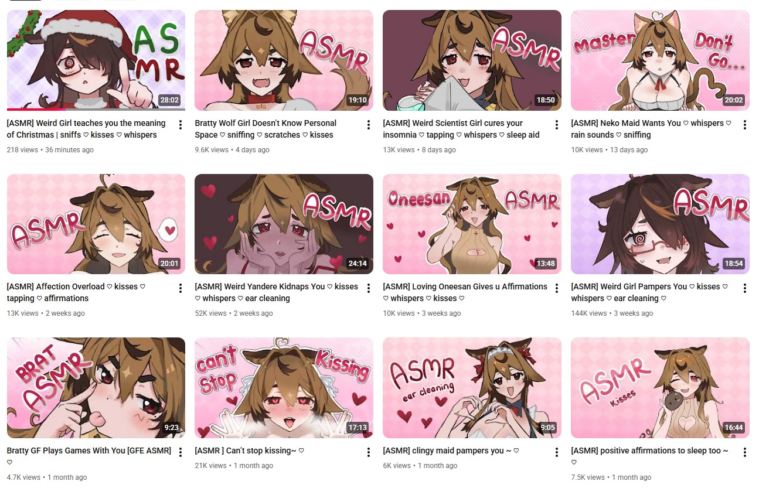
Task: Open more options for Christmas ASMR video
Action: click(180, 125)
